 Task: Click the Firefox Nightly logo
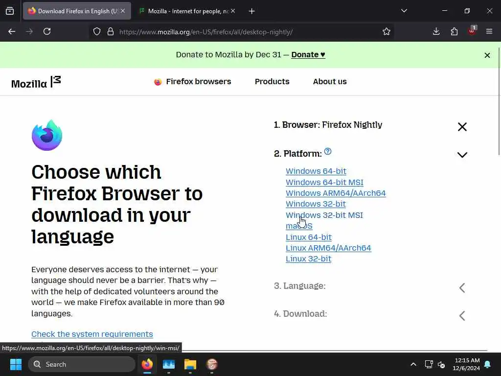click(47, 135)
